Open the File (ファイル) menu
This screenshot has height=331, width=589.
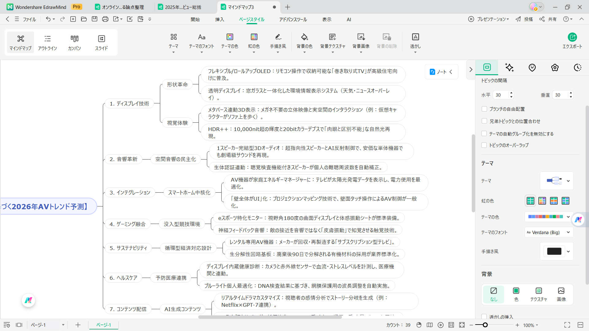click(26, 19)
